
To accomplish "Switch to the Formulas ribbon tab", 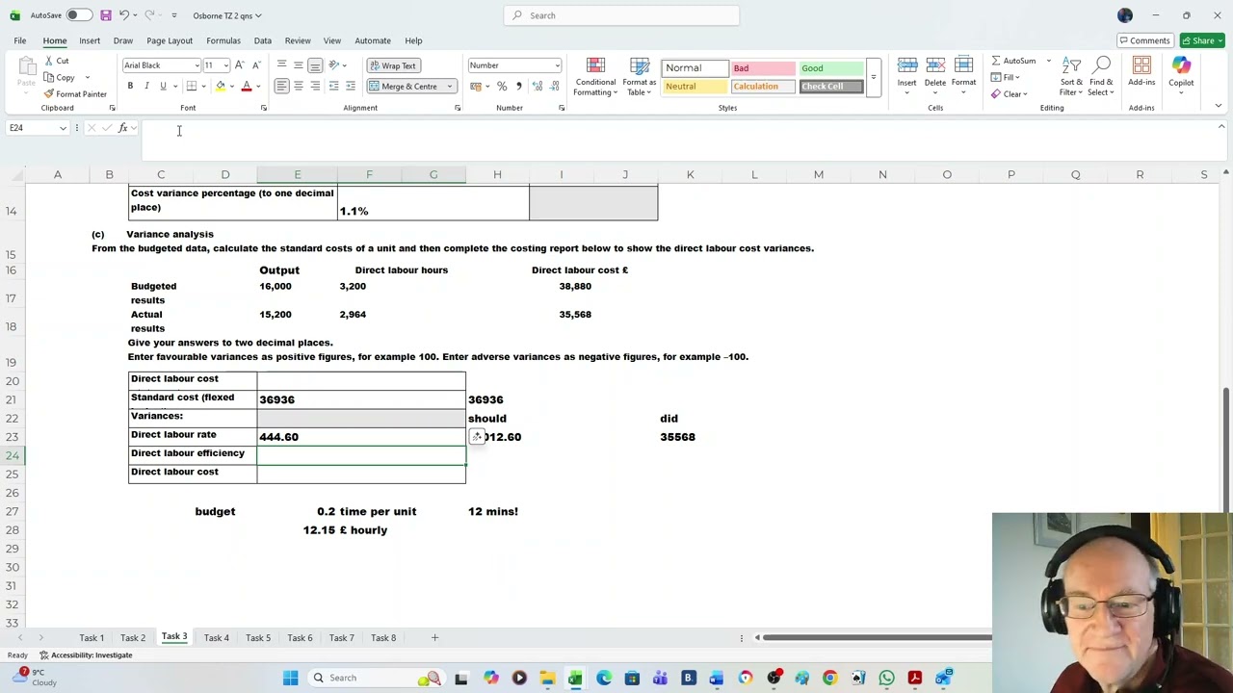I will pyautogui.click(x=223, y=40).
